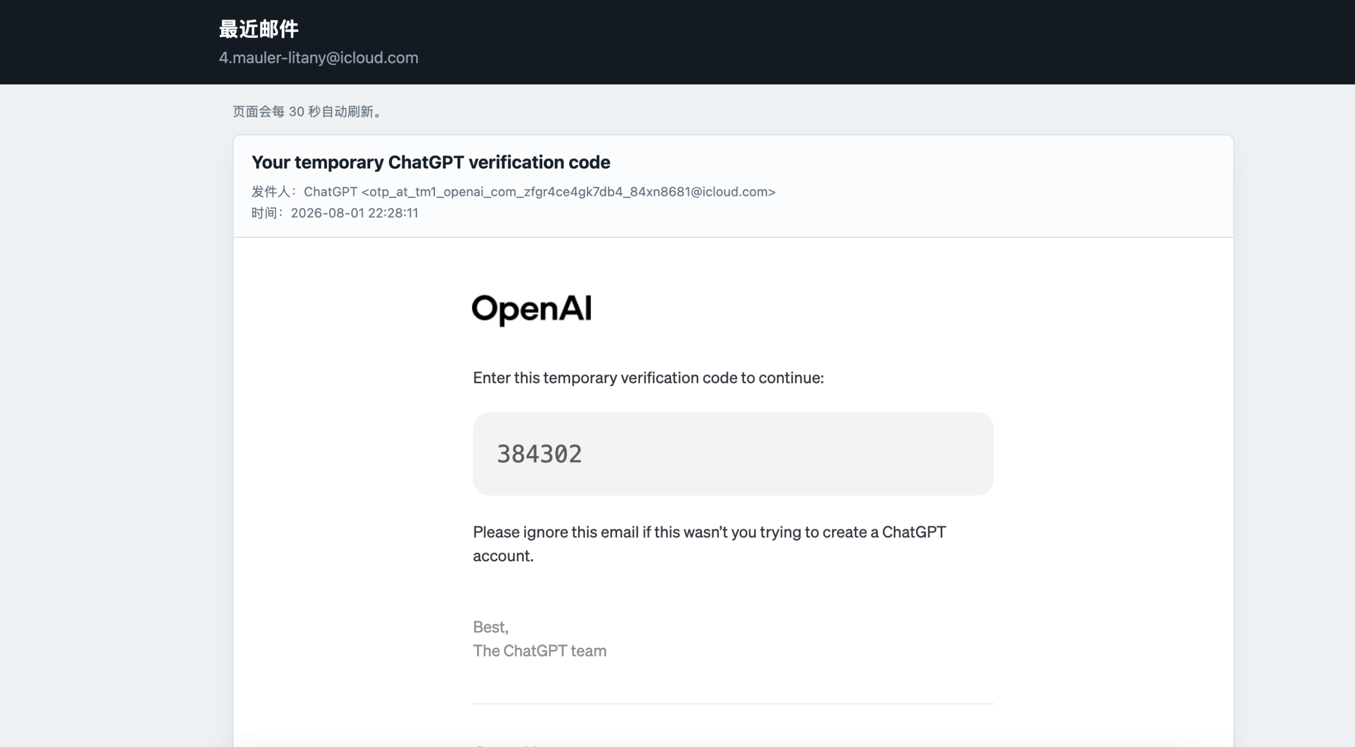
Task: Click the sender line starting with 发件人
Action: pyautogui.click(x=513, y=191)
